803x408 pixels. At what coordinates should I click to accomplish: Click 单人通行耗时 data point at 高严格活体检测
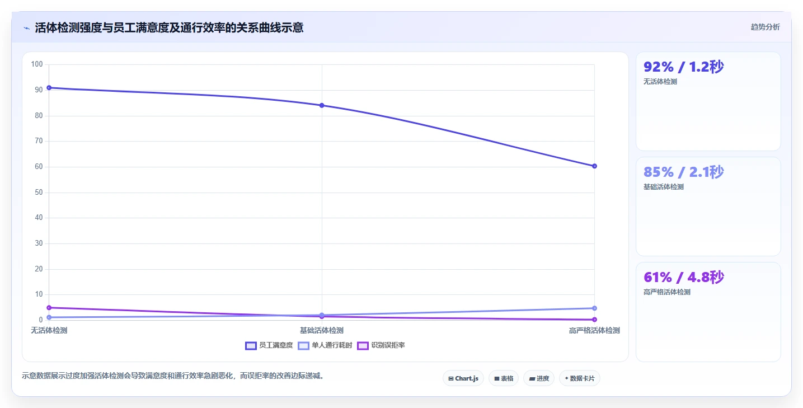(594, 308)
